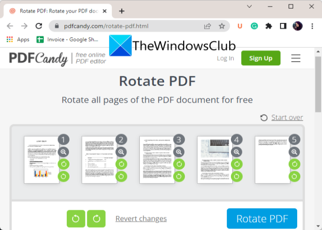Click the Start over link
Viewport: 322px width, 230px height.
coord(287,117)
